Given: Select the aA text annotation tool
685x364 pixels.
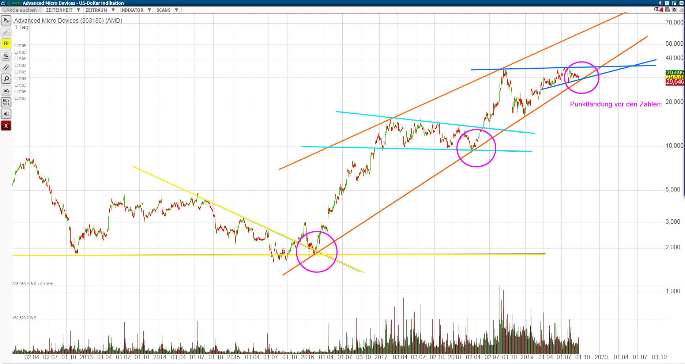Looking at the screenshot, I should click(x=6, y=90).
